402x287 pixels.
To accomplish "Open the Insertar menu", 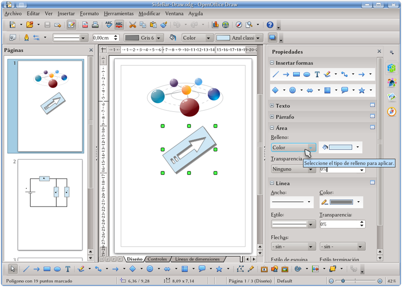I will [66, 14].
